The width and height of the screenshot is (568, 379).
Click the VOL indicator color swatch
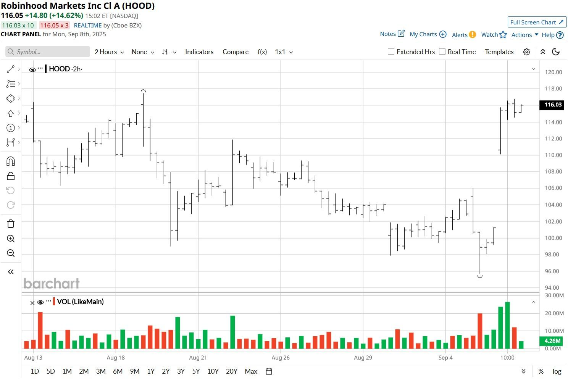click(x=54, y=302)
